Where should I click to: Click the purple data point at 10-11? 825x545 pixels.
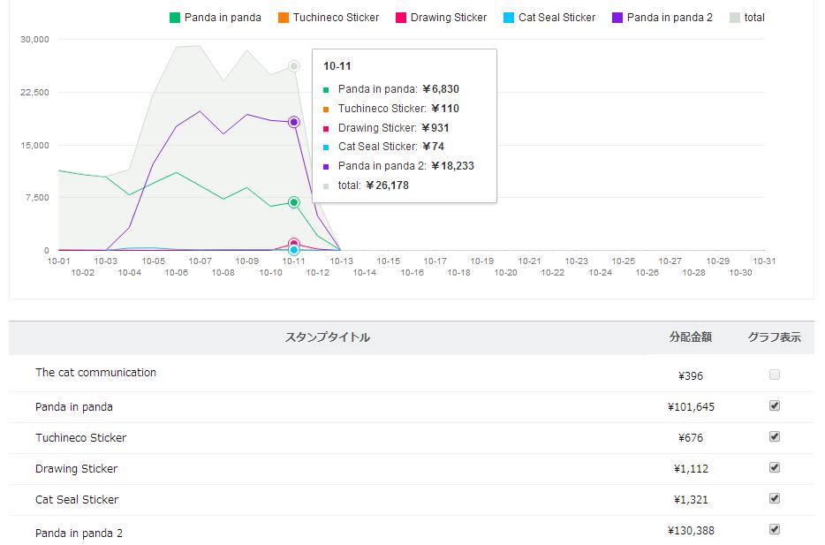click(x=294, y=122)
